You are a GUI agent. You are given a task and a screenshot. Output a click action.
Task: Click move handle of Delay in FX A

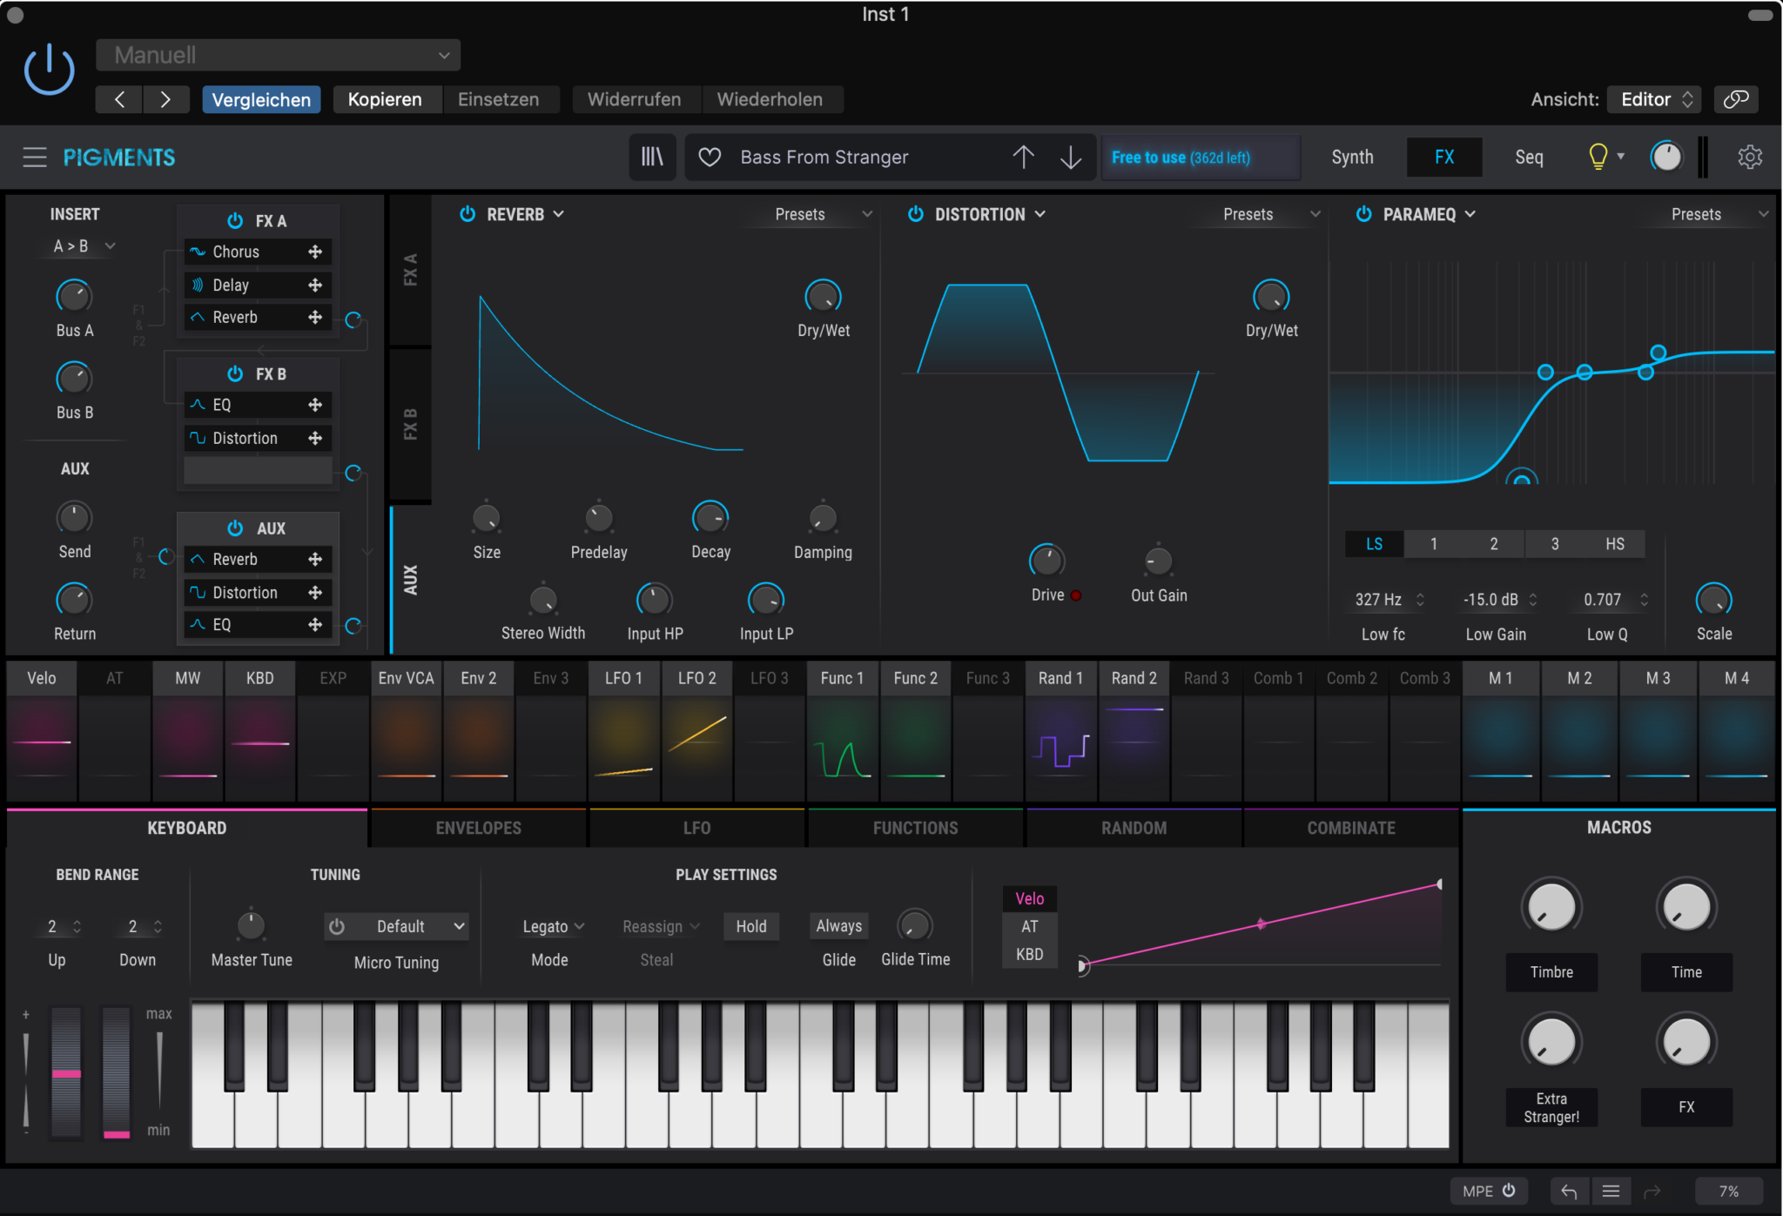(315, 285)
